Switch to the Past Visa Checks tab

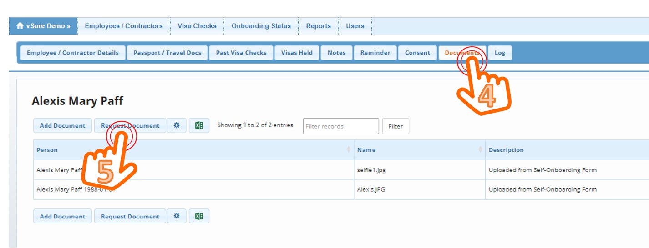(241, 53)
